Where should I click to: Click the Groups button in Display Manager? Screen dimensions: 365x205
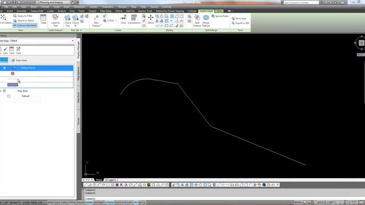click(4, 60)
